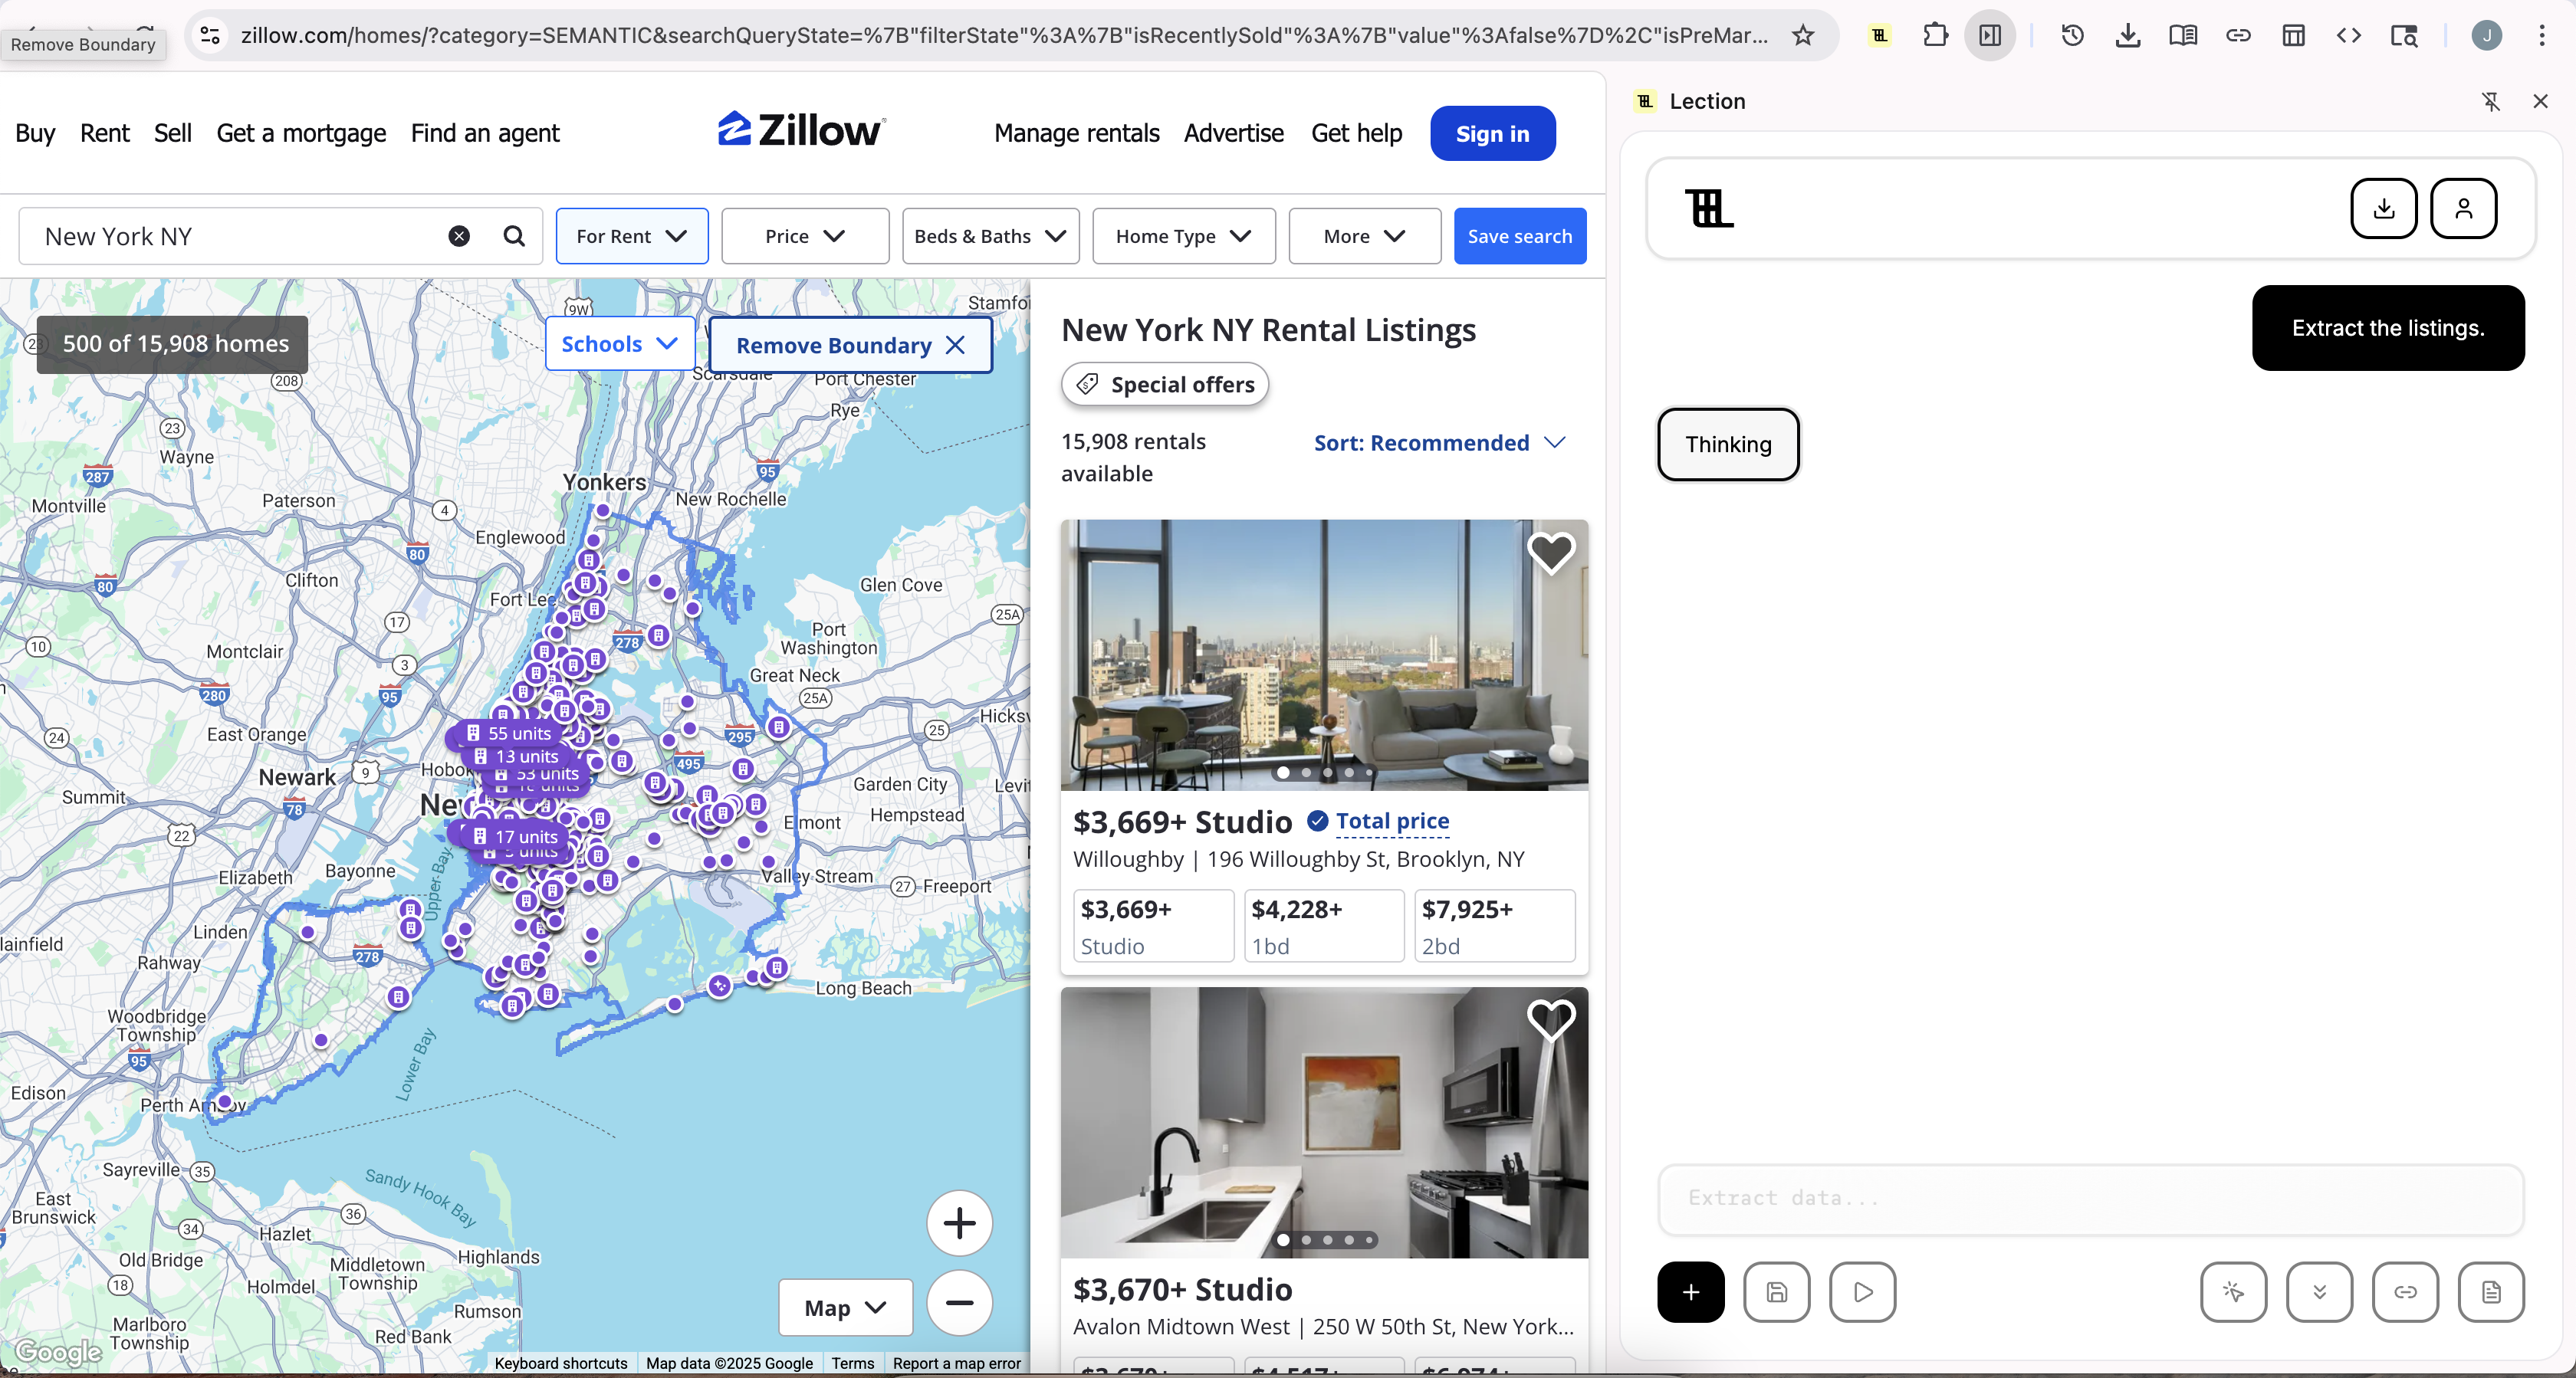Open Manage rentals in navigation
2576x1378 pixels.
1076,133
